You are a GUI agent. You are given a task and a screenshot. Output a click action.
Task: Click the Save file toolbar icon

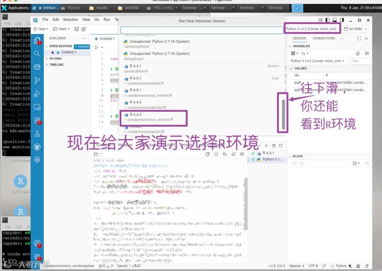click(76, 29)
